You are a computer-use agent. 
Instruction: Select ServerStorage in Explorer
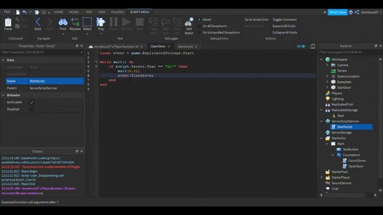coord(342,133)
